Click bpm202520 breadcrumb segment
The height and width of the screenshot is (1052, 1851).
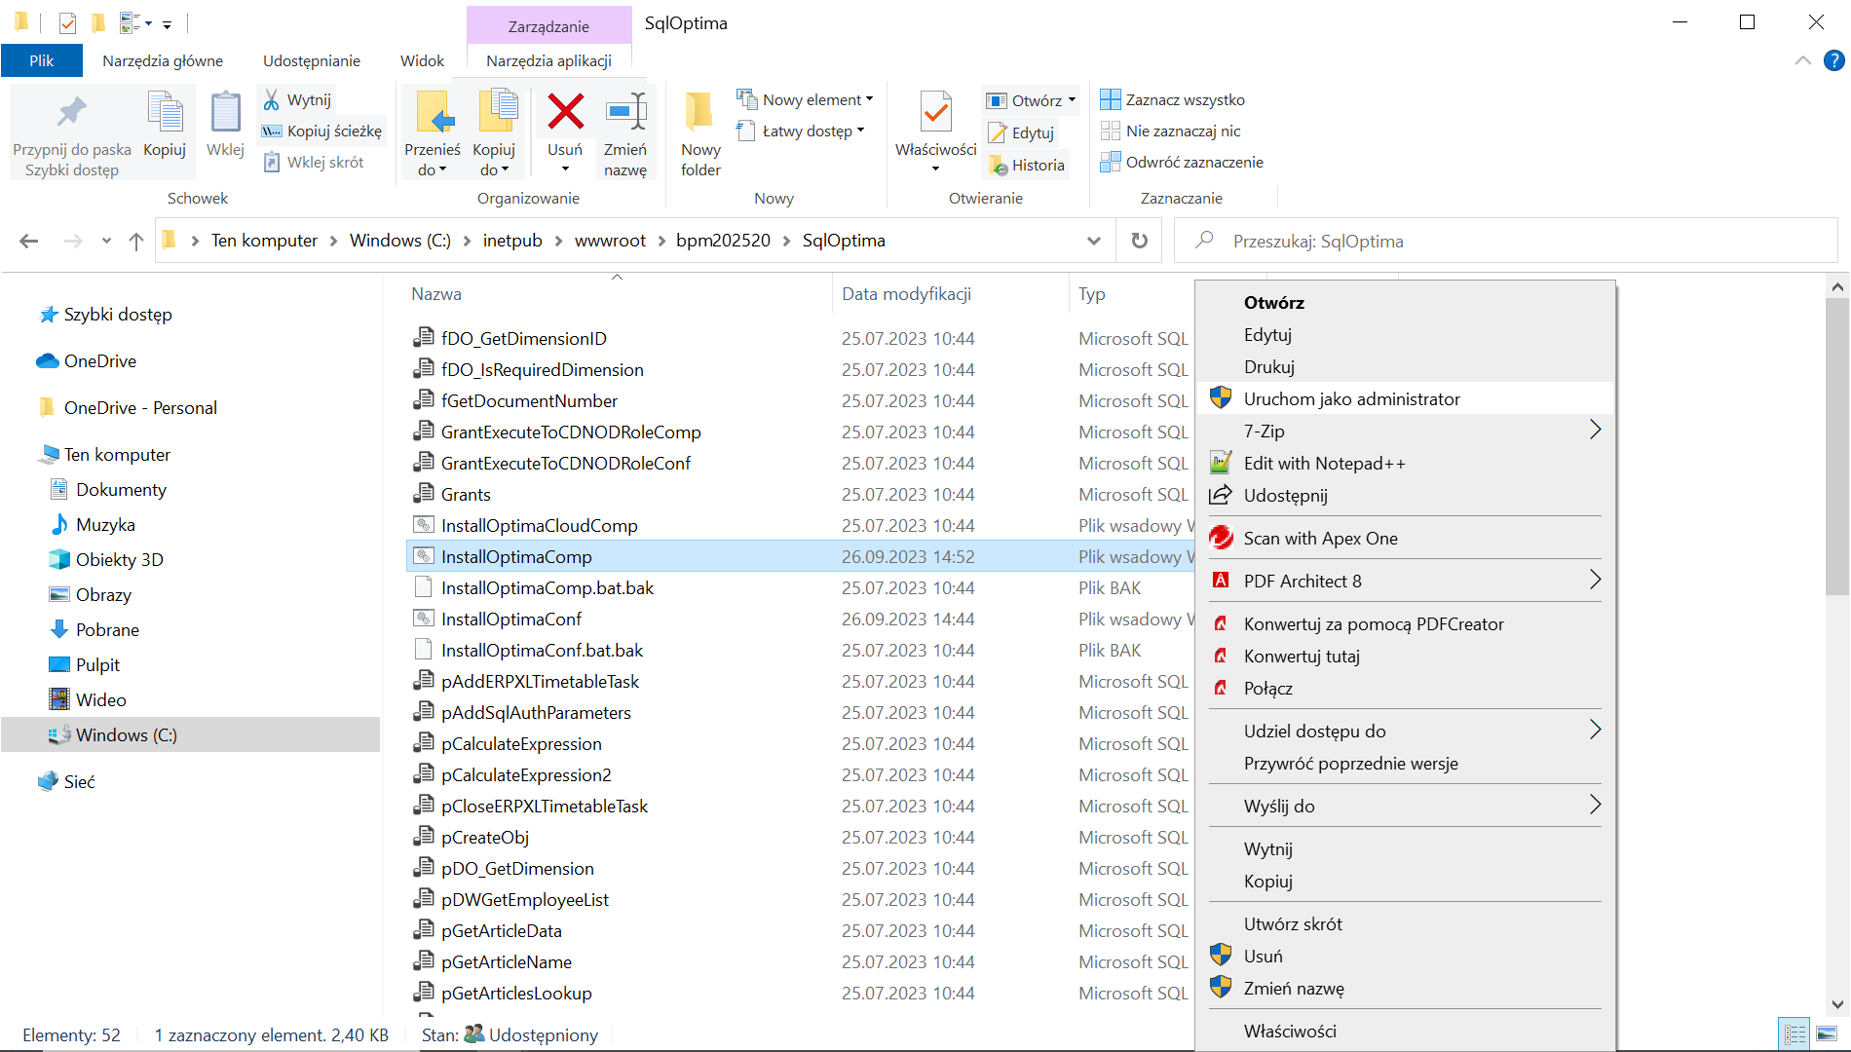(x=723, y=241)
